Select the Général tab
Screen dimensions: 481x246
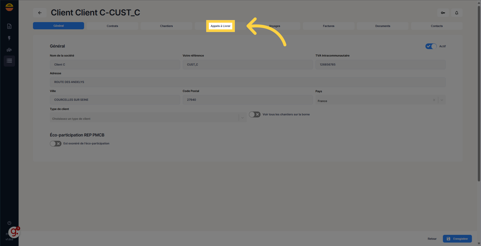coord(59,26)
